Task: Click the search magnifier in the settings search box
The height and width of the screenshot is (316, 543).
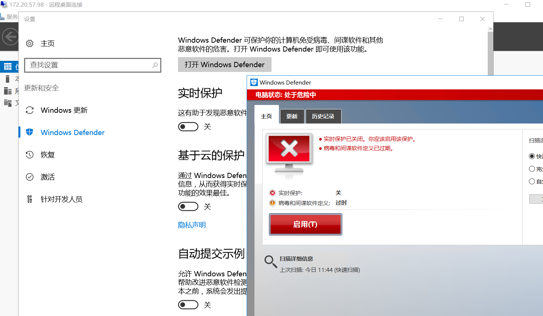Action: [155, 65]
